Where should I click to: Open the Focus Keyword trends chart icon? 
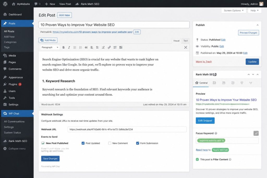pos(256,133)
